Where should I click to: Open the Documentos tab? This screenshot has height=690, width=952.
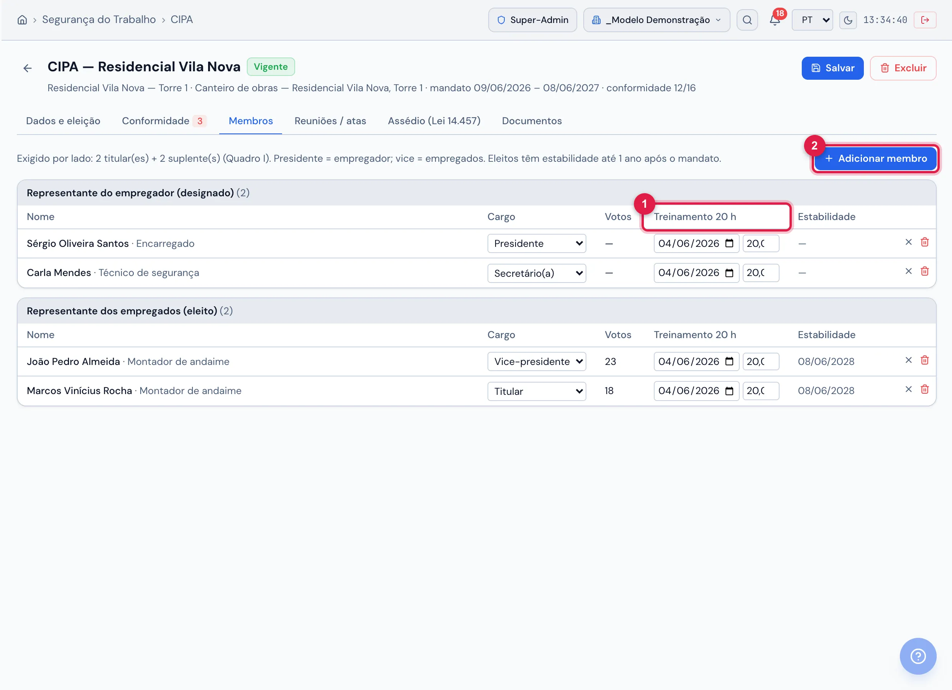532,121
